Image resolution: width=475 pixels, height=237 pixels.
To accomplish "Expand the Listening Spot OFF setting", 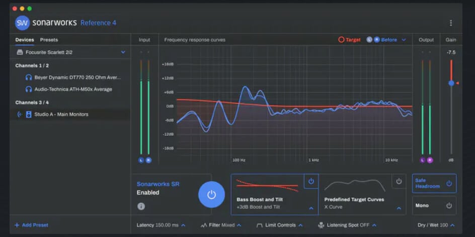I will coord(374,225).
